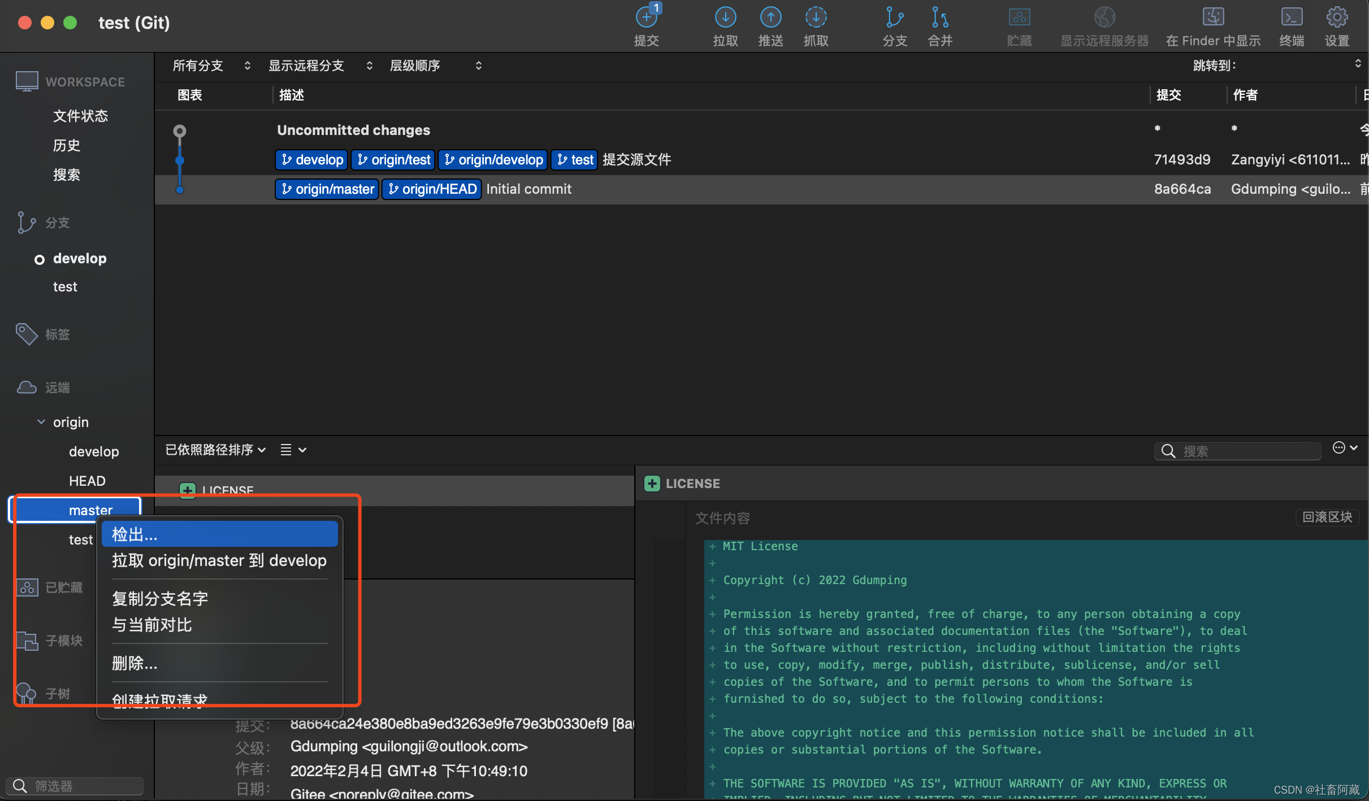Collapse the origin remote tree

pos(41,422)
